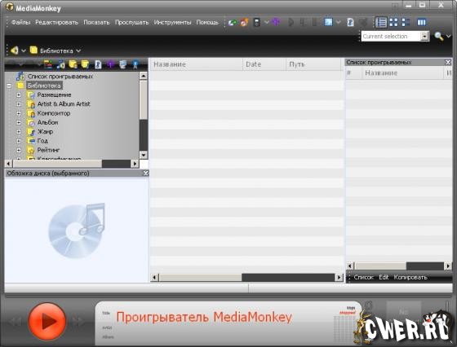Switch to the album art grid view icon

pos(393,22)
